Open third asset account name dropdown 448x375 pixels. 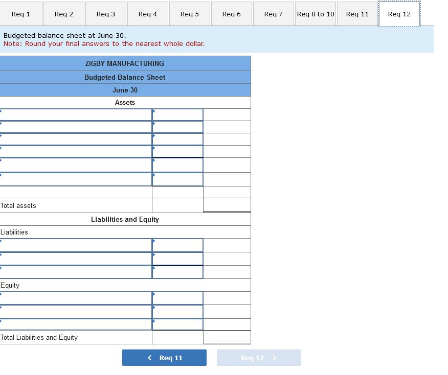(76, 139)
